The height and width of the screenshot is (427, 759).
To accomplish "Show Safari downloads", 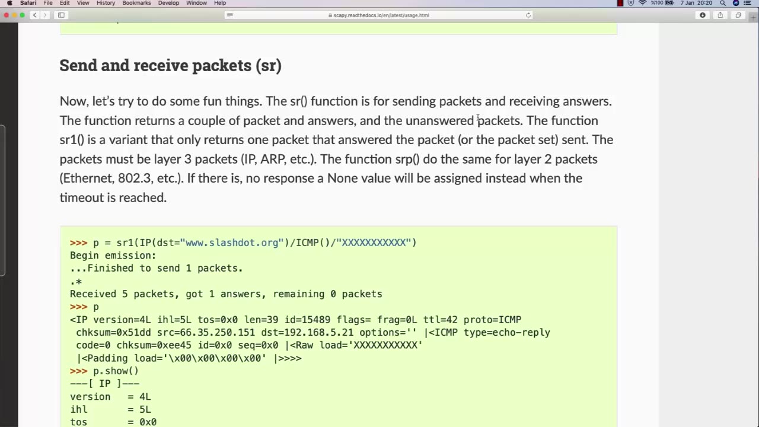I will 703,15.
